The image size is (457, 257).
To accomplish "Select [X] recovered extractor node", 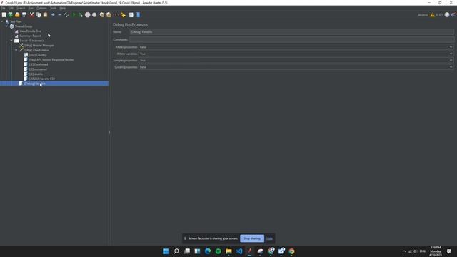I will 38,69.
